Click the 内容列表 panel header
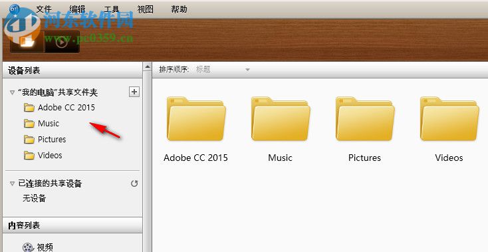 pos(72,225)
